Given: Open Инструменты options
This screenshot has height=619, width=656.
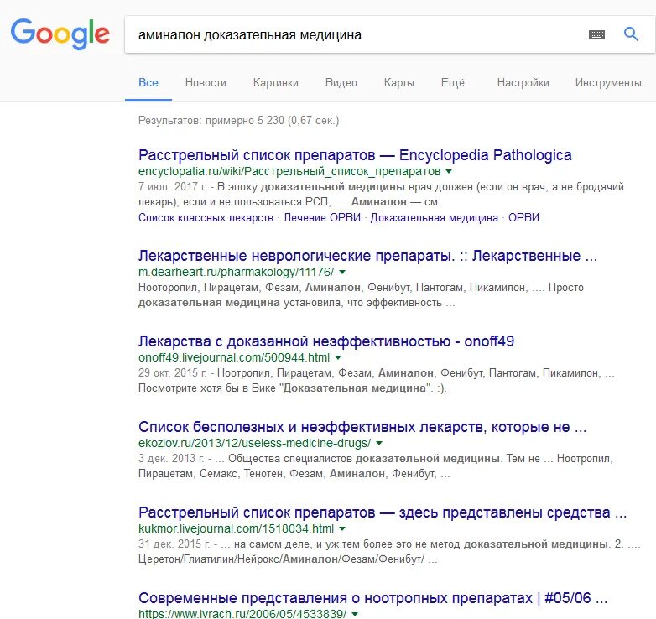Looking at the screenshot, I should pyautogui.click(x=608, y=82).
